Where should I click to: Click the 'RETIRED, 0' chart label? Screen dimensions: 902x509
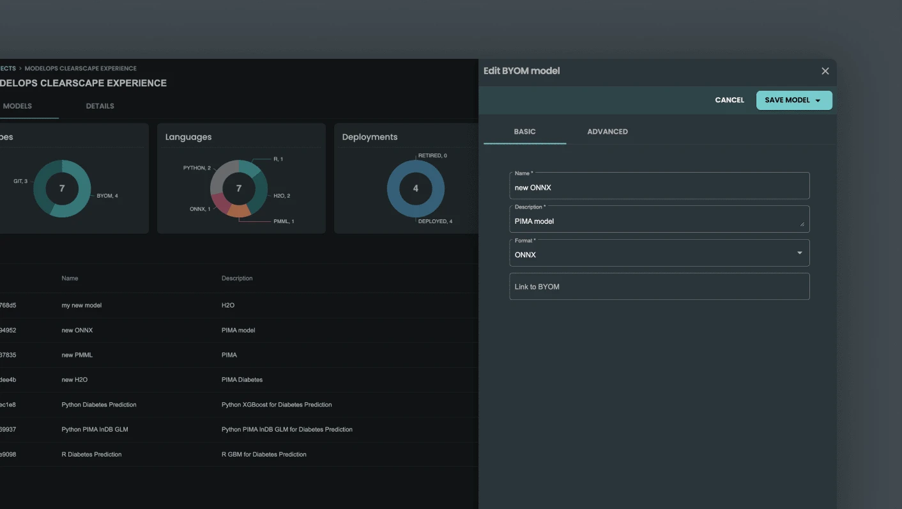[432, 156]
